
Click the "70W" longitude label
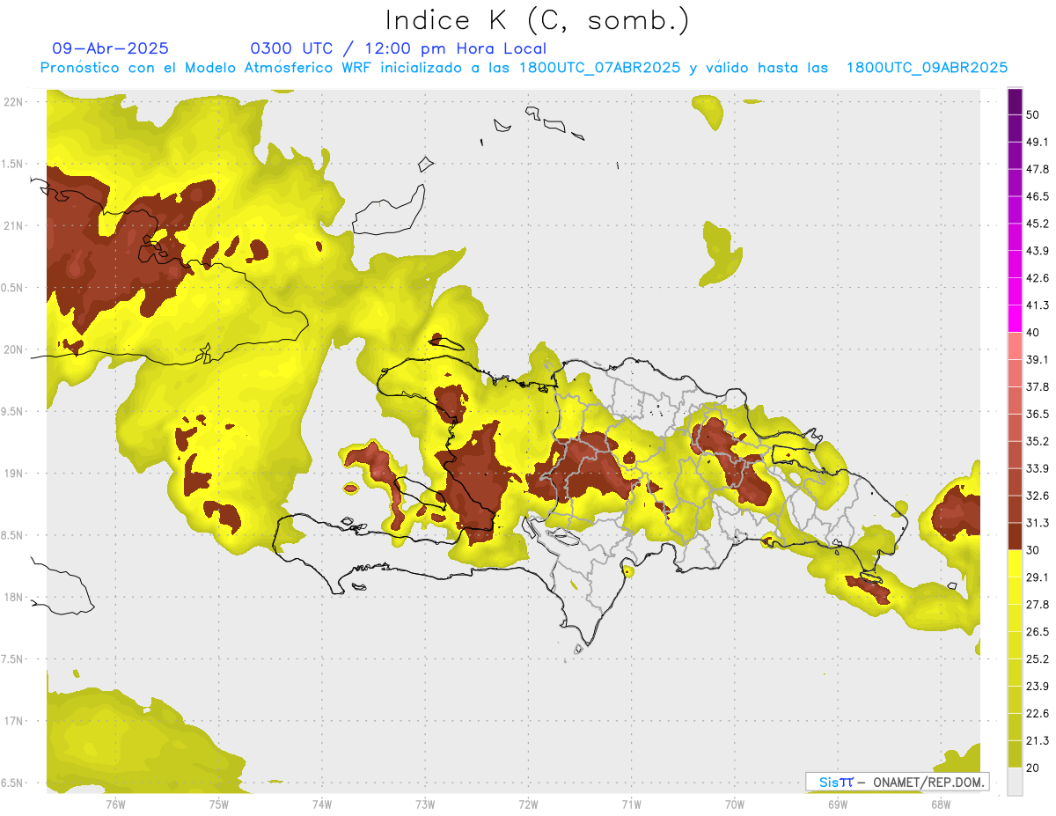tap(735, 805)
